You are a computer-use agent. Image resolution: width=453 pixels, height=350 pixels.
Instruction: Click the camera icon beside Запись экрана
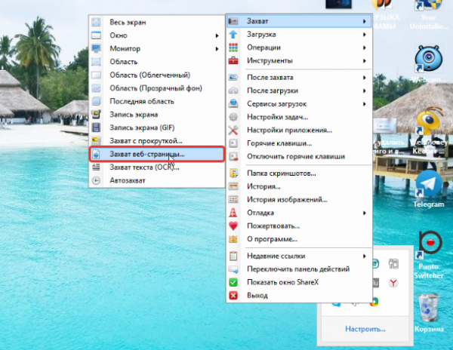tap(96, 114)
